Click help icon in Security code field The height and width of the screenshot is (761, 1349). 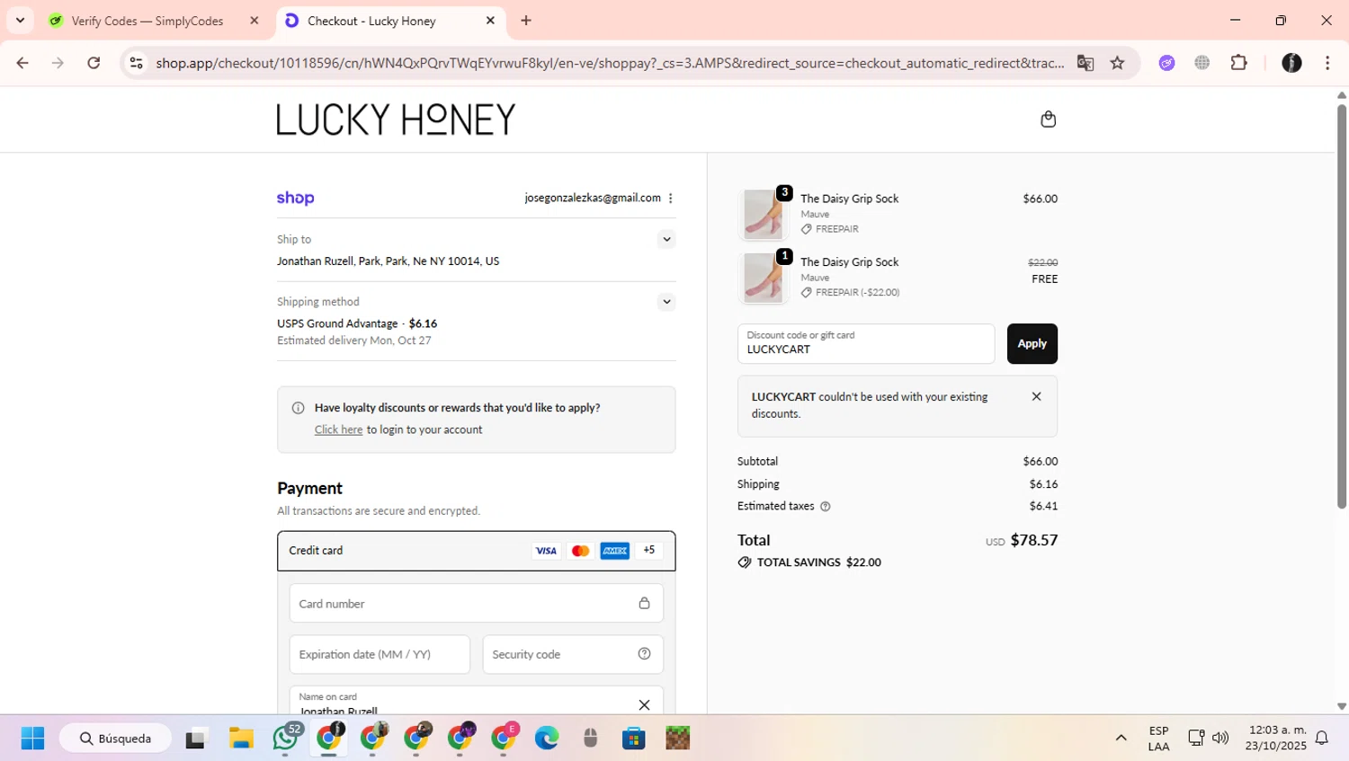(644, 654)
